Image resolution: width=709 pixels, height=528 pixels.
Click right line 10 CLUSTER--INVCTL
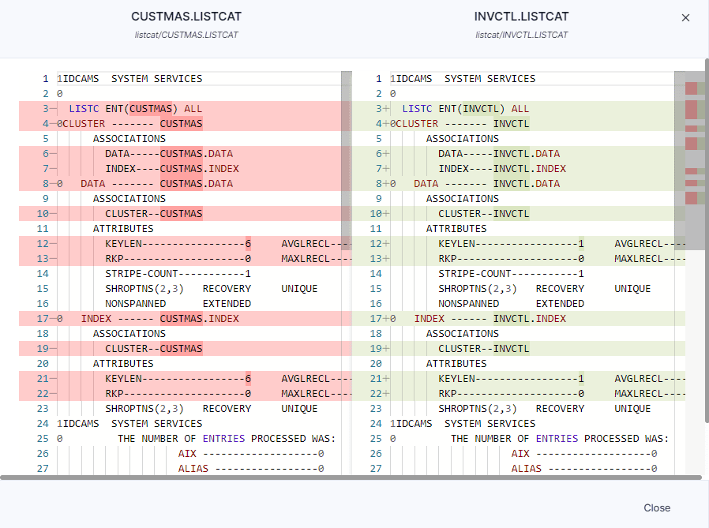tap(483, 213)
